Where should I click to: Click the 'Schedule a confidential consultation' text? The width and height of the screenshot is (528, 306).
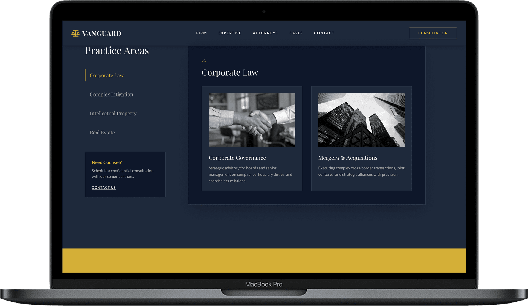click(122, 173)
